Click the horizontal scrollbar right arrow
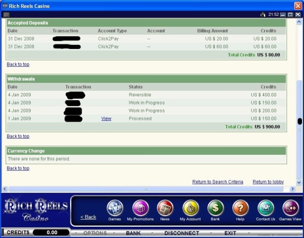Image resolution: width=304 pixels, height=238 pixels. [292, 189]
